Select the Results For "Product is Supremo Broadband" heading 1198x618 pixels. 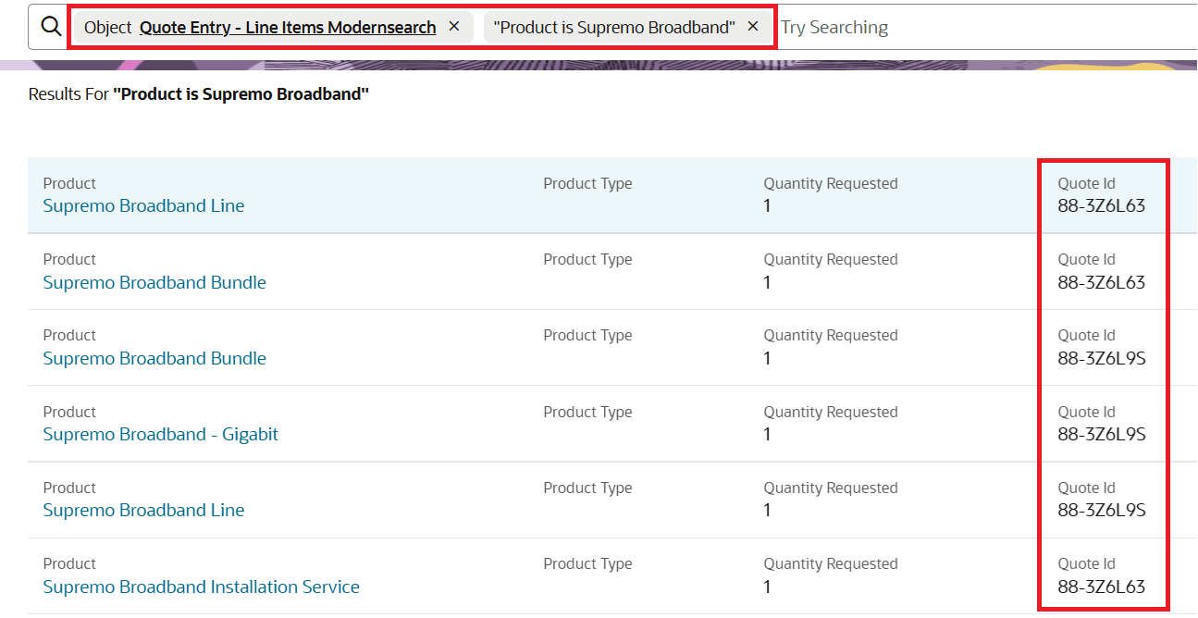coord(199,94)
